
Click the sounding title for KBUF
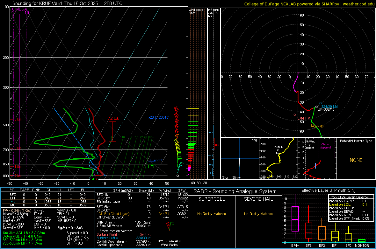coord(67,3)
